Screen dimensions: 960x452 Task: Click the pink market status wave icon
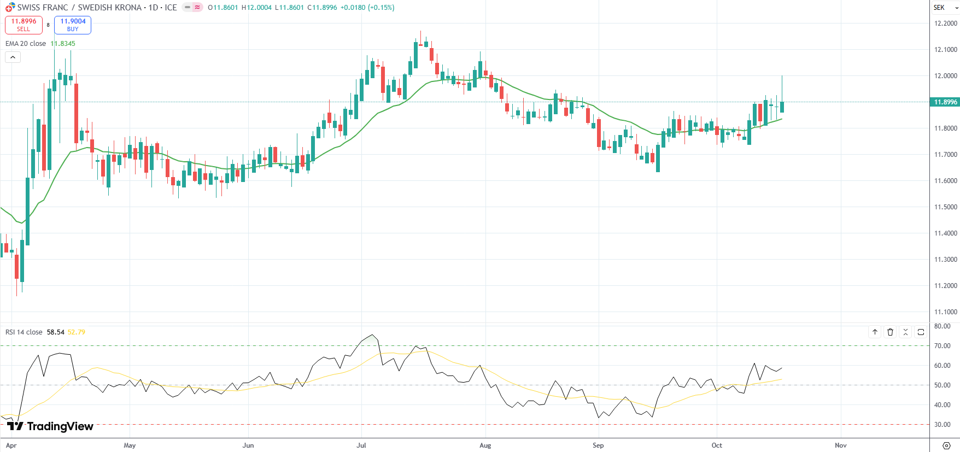[197, 8]
